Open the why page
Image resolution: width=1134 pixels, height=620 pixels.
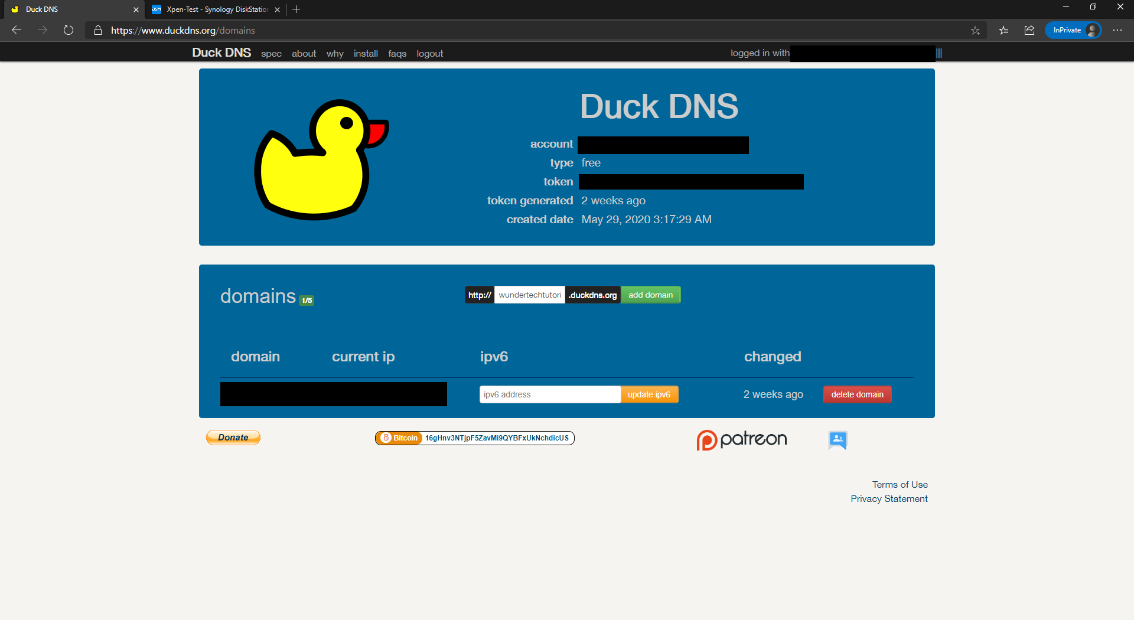click(335, 54)
